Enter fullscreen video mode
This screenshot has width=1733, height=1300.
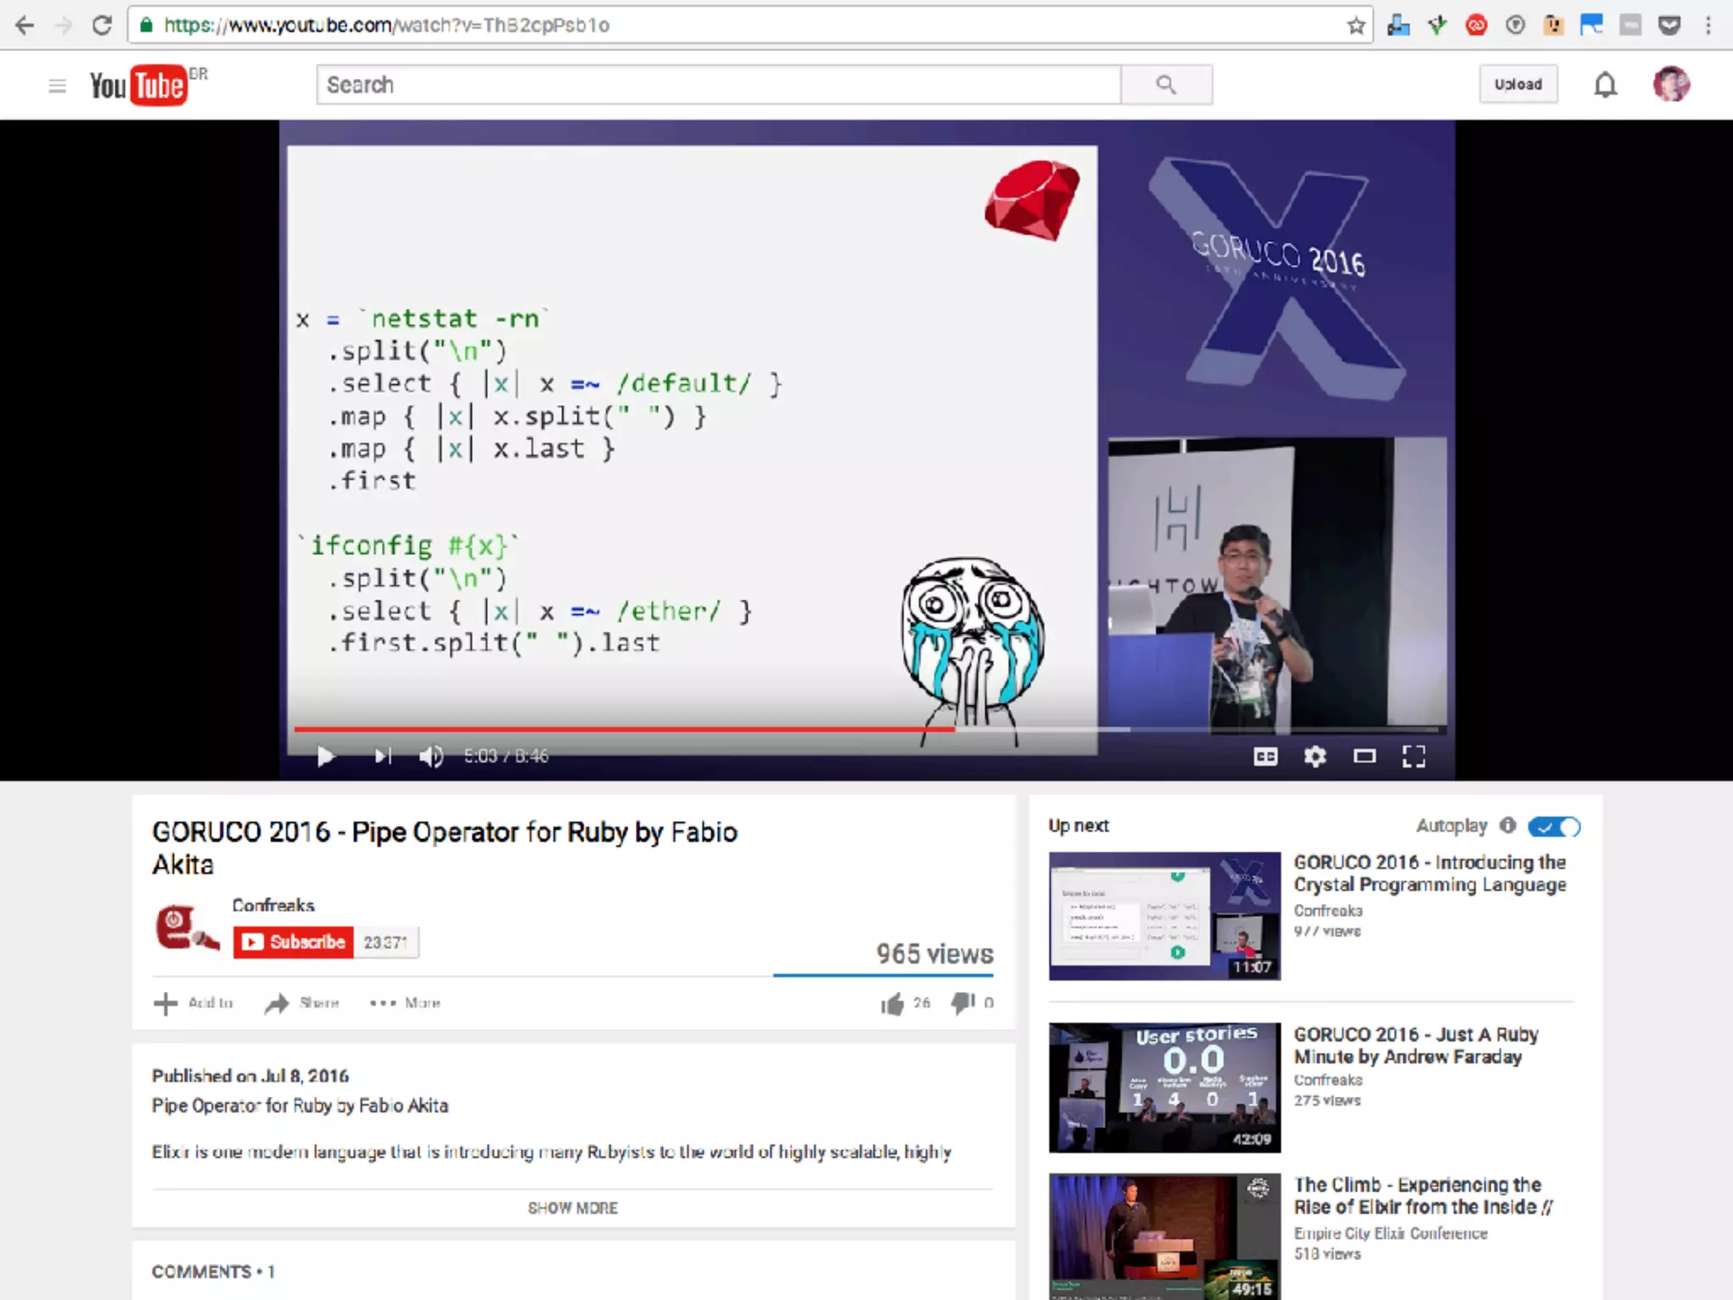pos(1413,756)
